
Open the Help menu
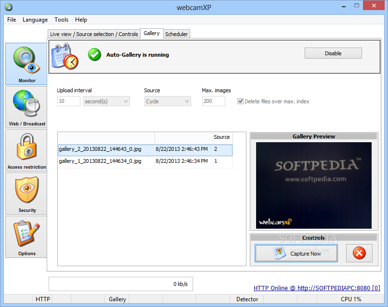(x=81, y=20)
